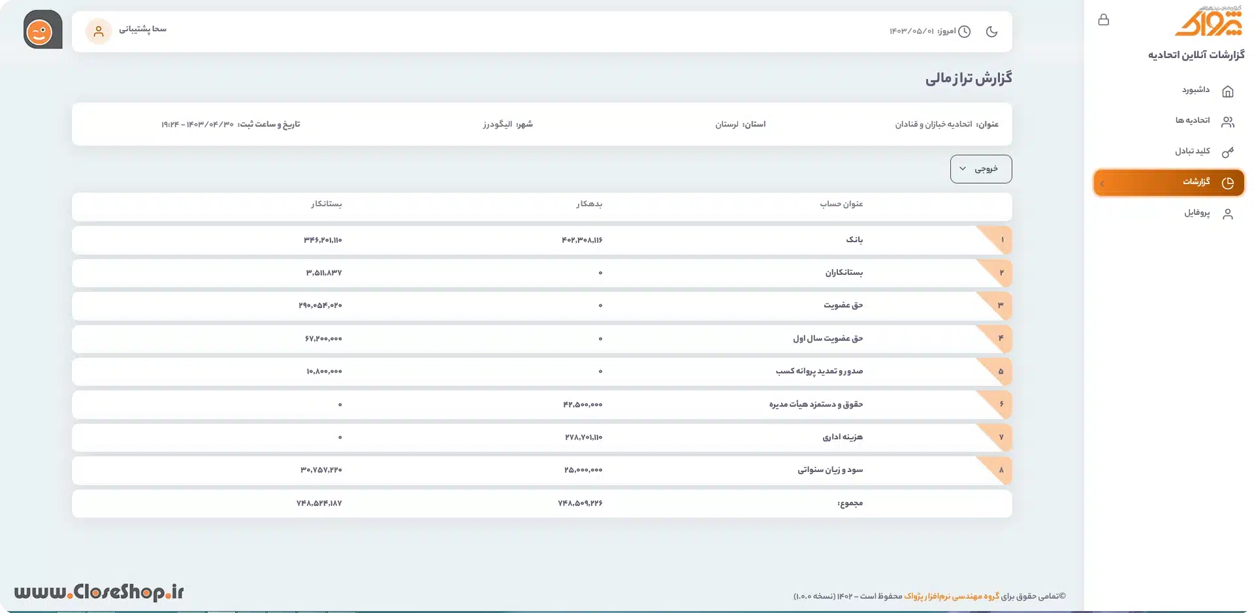This screenshot has height=613, width=1254.
Task: Open the user avatar icon in header
Action: [99, 31]
